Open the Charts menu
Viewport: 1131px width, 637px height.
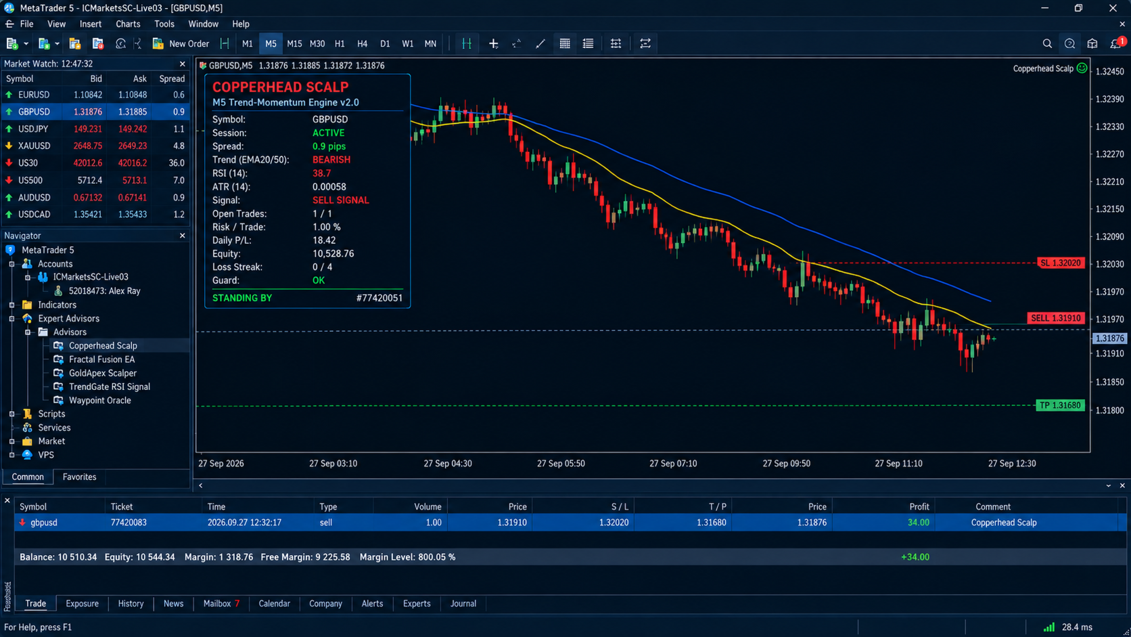[128, 24]
